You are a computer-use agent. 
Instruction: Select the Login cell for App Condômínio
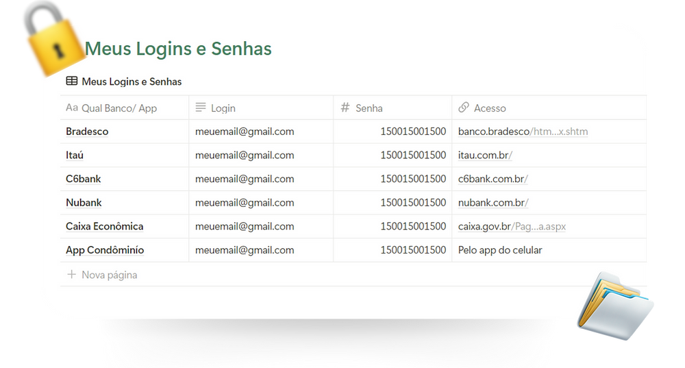pos(245,250)
